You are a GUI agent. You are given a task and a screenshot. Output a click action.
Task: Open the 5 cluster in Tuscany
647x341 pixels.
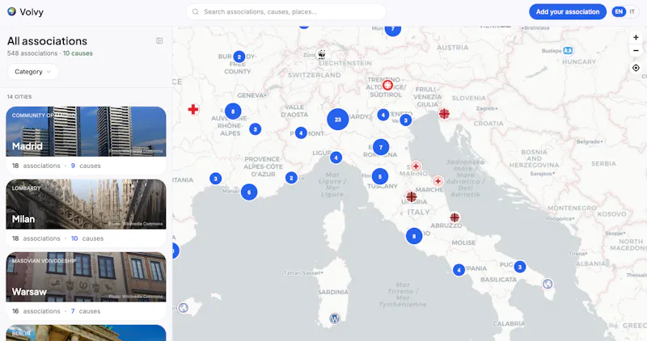tap(380, 176)
